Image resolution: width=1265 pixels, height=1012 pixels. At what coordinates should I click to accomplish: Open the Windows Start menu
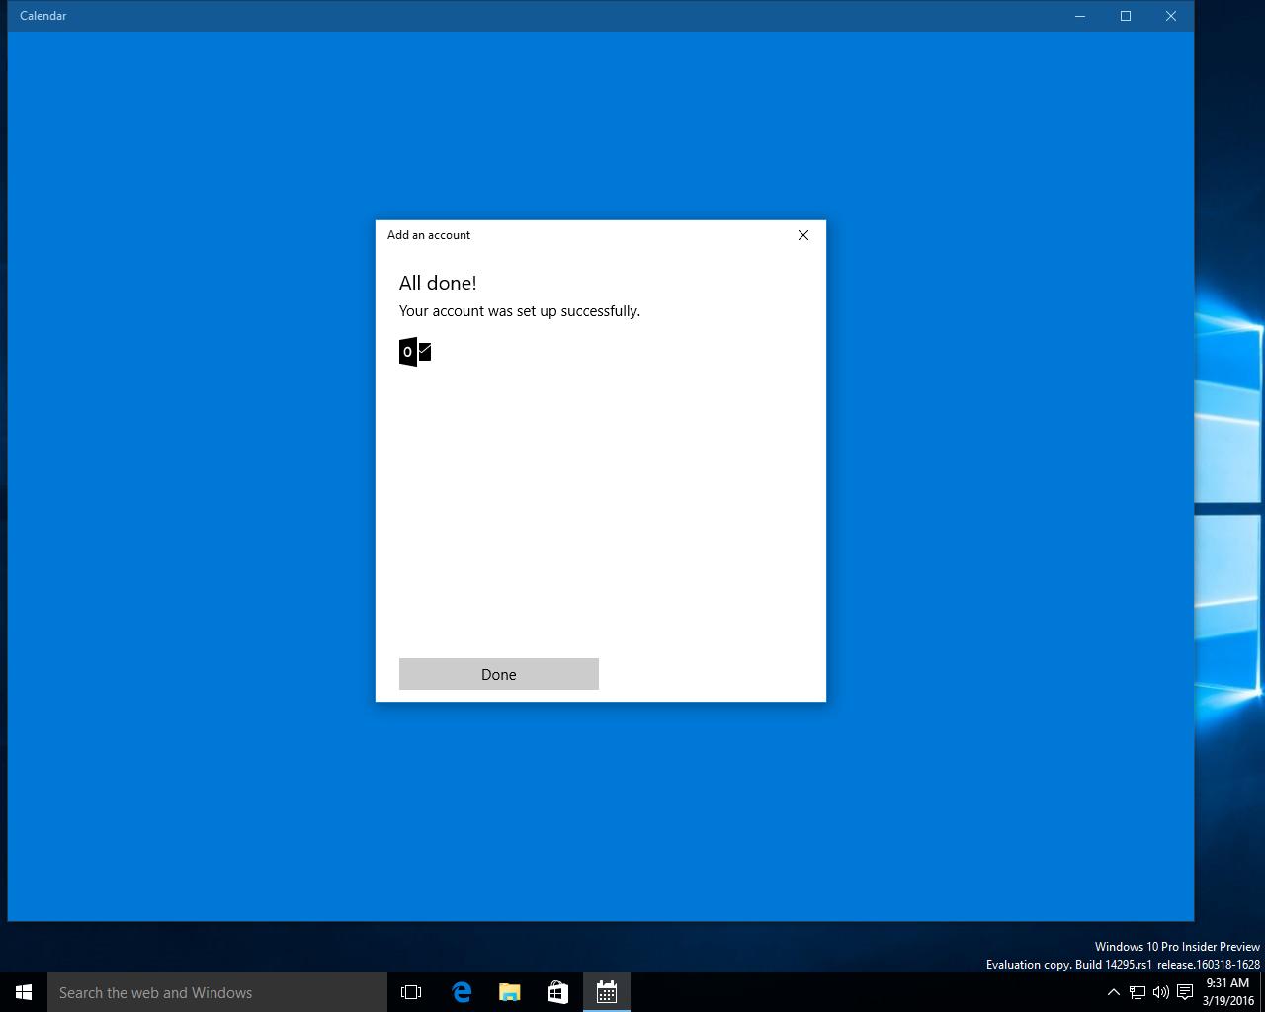[x=24, y=992]
